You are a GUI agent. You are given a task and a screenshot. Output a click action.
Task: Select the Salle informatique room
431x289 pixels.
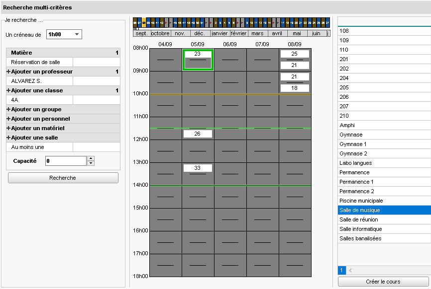(x=384, y=229)
